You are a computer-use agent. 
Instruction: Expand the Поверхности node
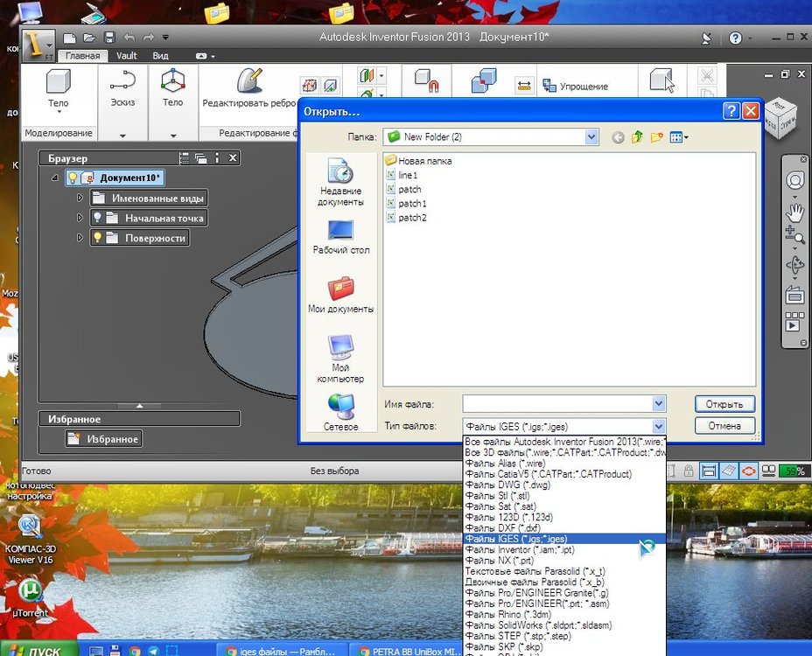click(x=80, y=238)
